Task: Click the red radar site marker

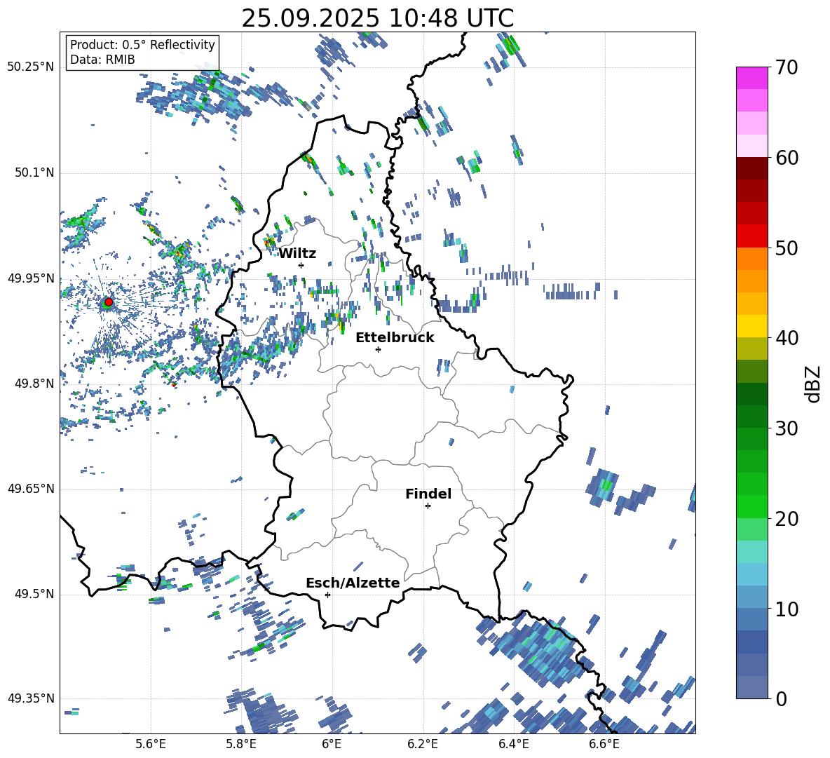Action: (109, 302)
